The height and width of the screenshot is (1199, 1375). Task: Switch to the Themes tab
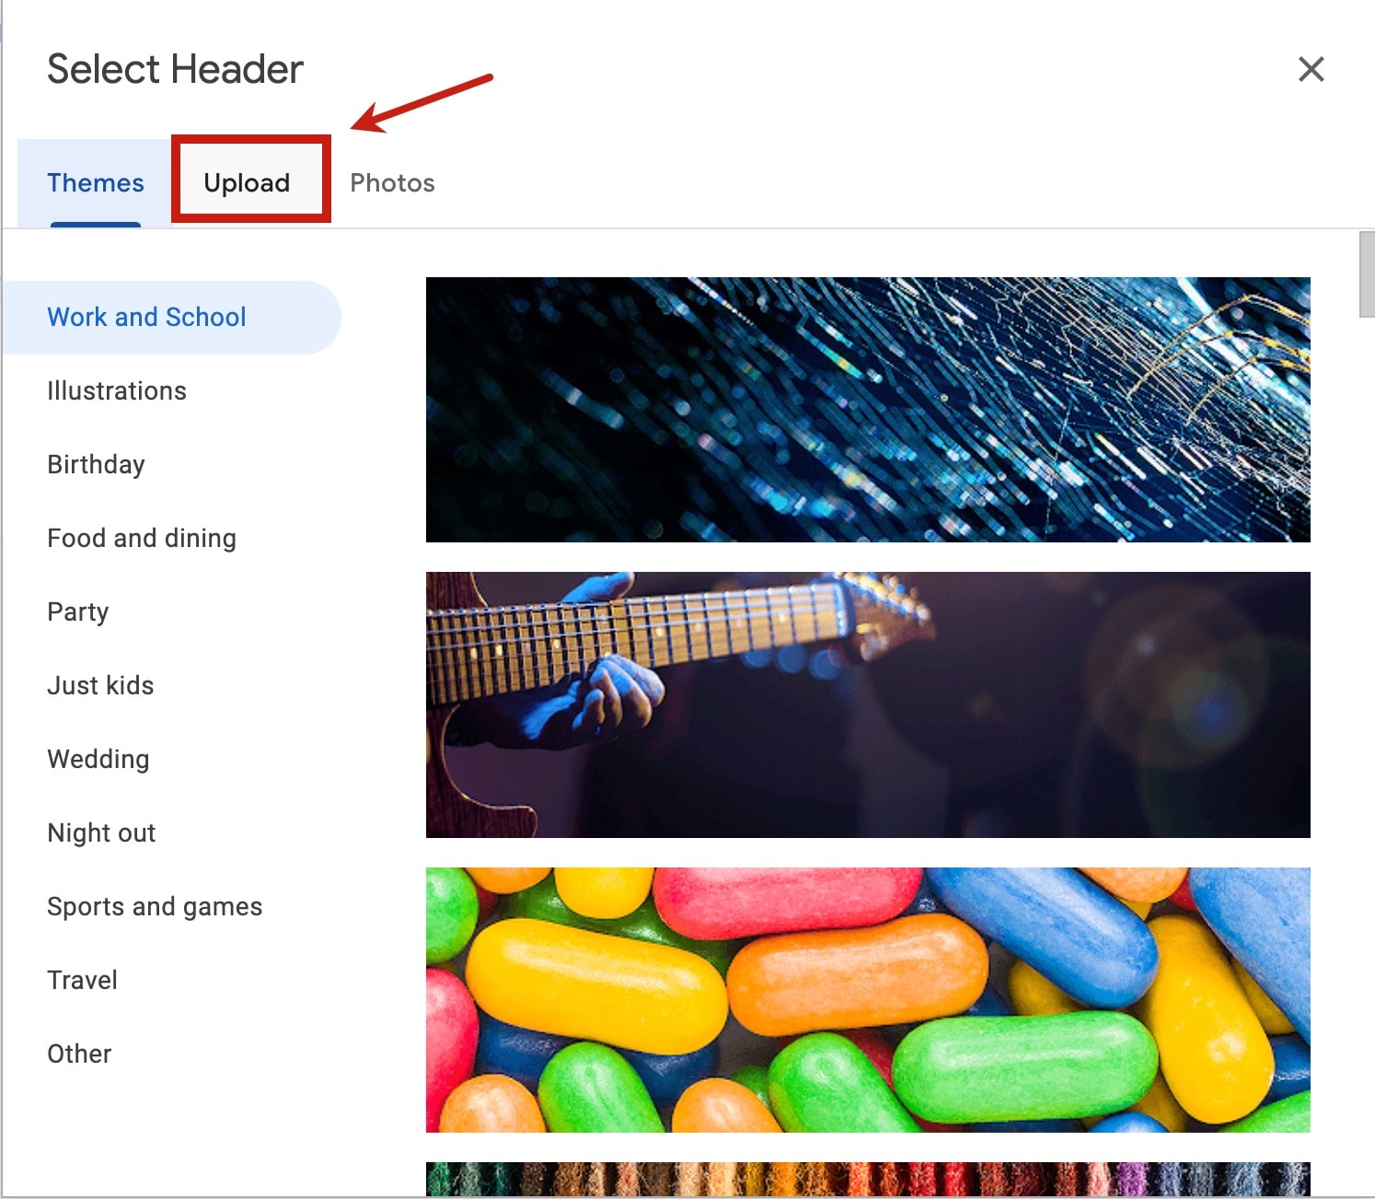[x=96, y=181]
